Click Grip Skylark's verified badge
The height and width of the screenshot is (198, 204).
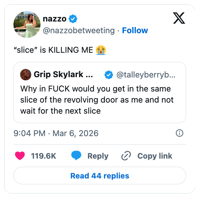[109, 75]
